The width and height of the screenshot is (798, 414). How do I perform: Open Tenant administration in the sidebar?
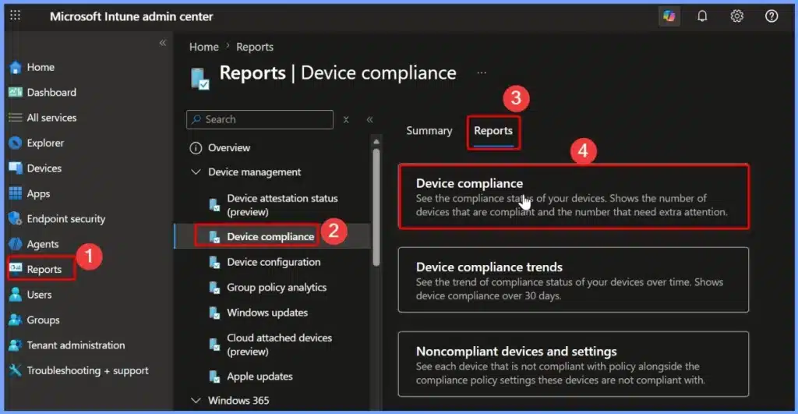coord(76,345)
